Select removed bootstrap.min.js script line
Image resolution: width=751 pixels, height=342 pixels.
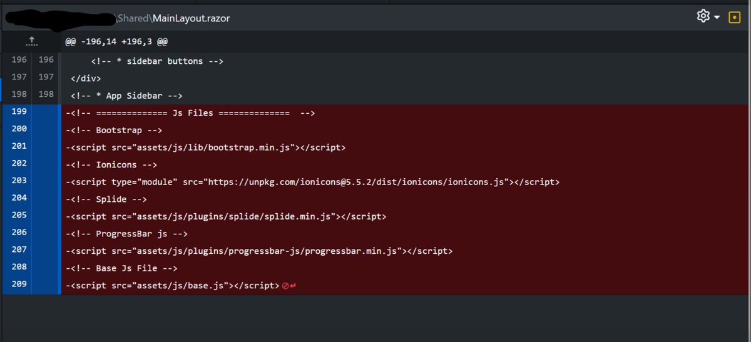click(x=205, y=148)
